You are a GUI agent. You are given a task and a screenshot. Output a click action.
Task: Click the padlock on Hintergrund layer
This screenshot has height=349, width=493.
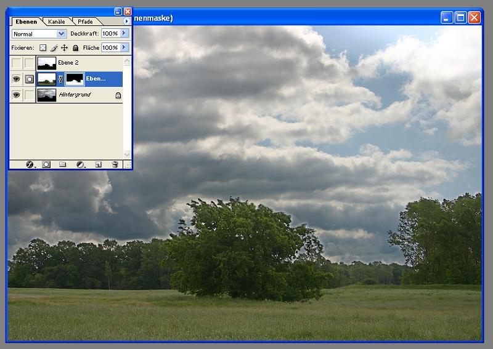118,95
